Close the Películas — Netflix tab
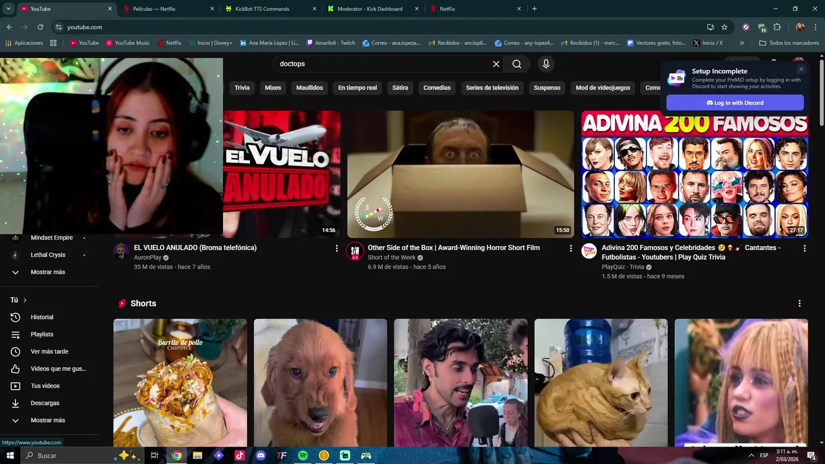Image resolution: width=825 pixels, height=464 pixels. point(213,9)
